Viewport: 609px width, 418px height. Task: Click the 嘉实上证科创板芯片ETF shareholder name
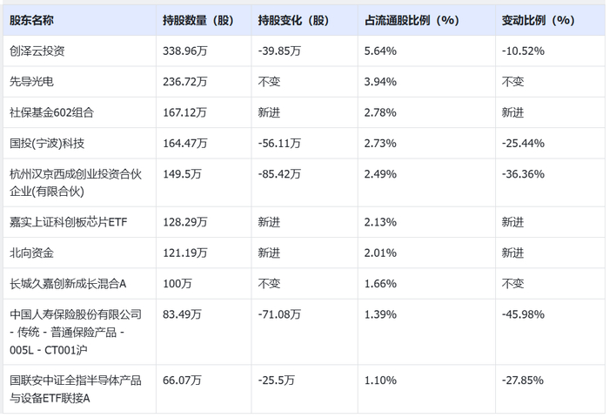tap(68, 222)
